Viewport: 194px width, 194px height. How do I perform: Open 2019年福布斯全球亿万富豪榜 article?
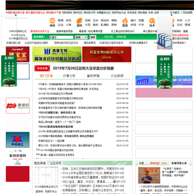[x=93, y=177]
